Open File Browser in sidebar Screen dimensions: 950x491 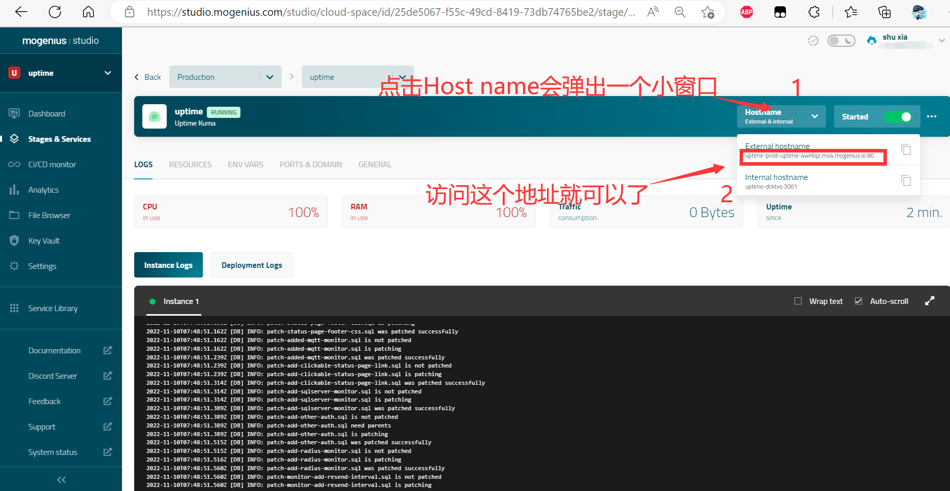(x=49, y=215)
